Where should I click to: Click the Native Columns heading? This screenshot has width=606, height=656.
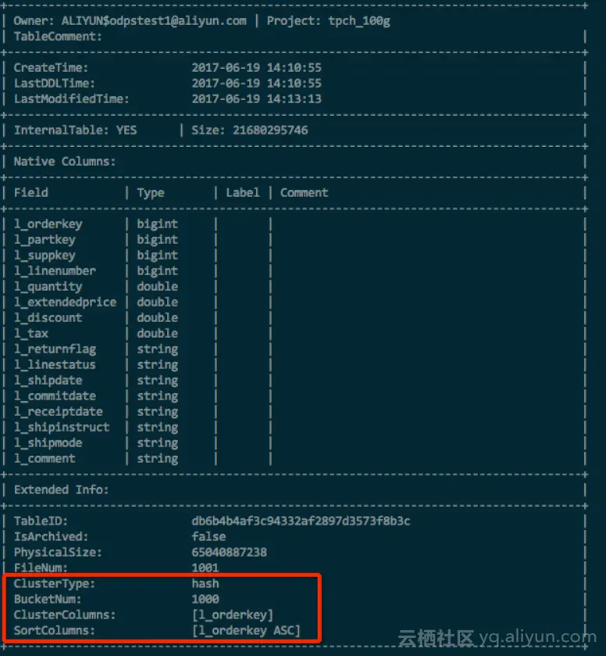64,162
